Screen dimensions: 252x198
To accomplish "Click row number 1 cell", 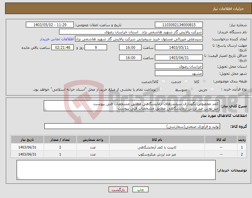I will coord(242,147).
